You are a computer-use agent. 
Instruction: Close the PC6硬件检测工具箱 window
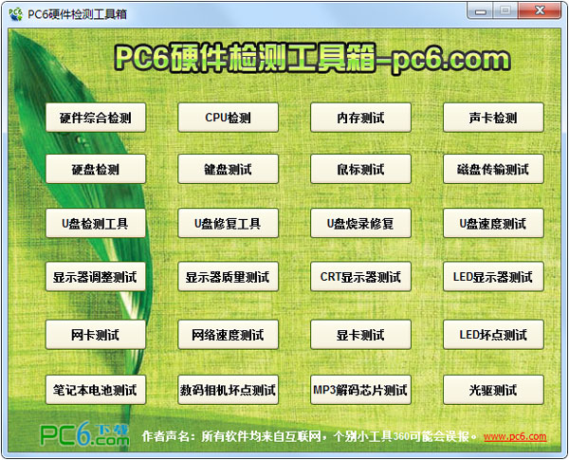pos(540,10)
